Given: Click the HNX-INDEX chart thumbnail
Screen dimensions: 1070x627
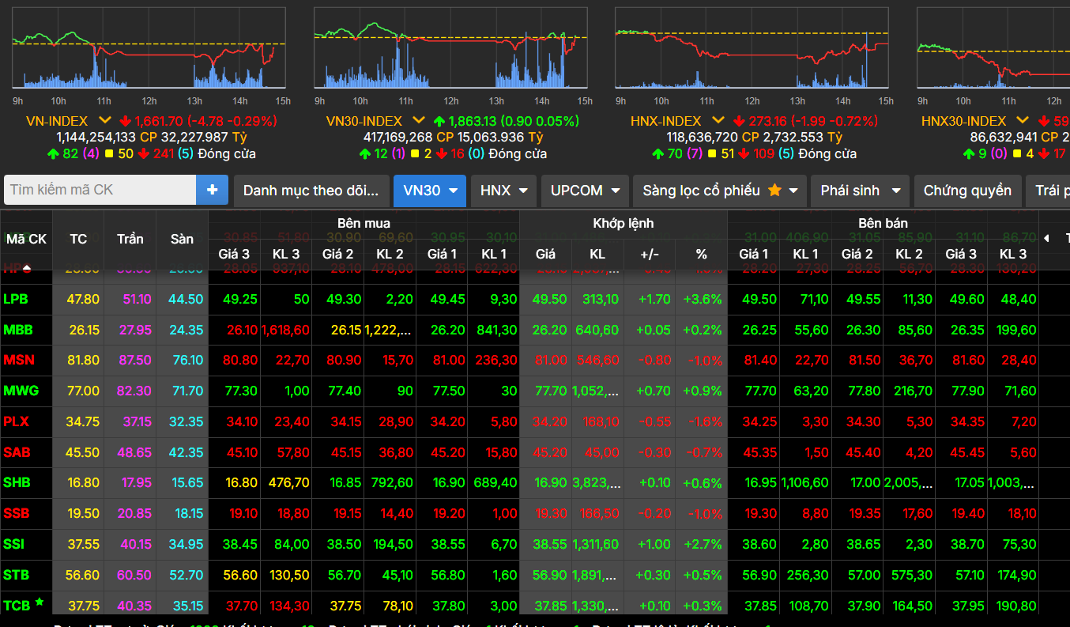Looking at the screenshot, I should click(752, 49).
